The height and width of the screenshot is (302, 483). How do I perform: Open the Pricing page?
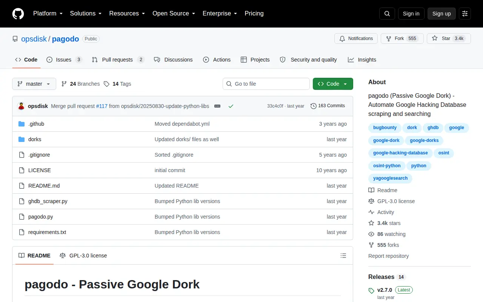point(254,14)
